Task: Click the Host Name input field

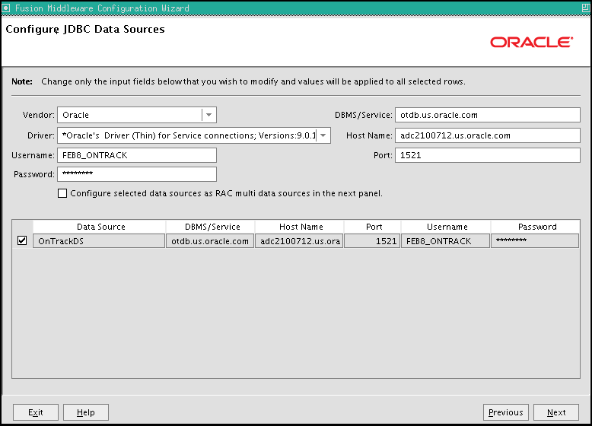Action: click(x=488, y=135)
